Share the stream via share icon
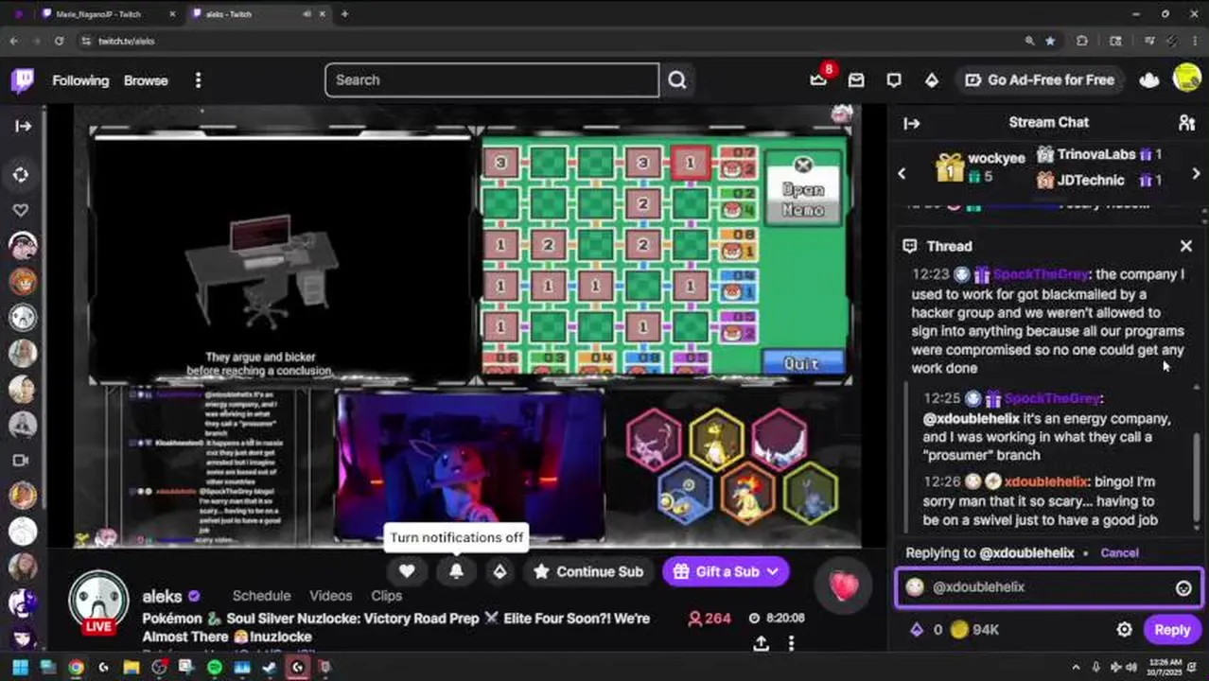The width and height of the screenshot is (1209, 681). coord(761,643)
